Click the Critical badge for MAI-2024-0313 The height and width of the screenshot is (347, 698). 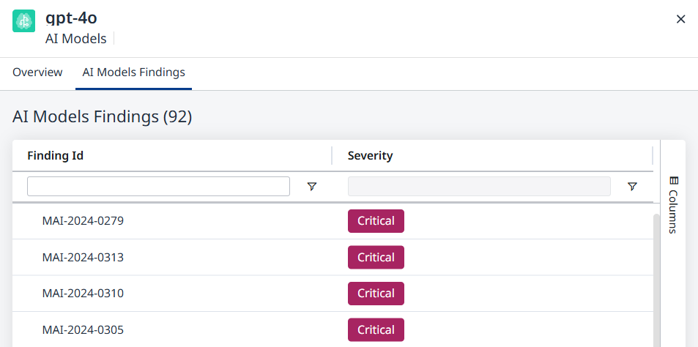pyautogui.click(x=376, y=257)
